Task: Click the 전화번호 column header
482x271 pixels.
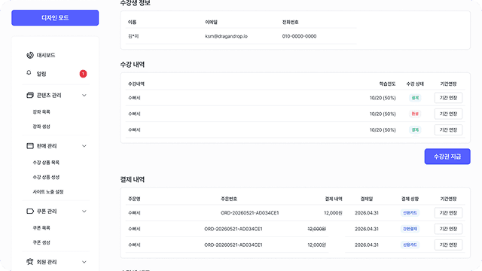Action: click(x=290, y=22)
